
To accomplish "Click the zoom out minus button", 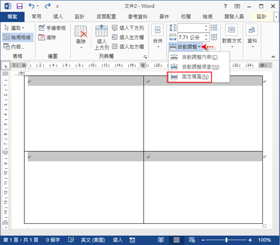I will (203, 240).
